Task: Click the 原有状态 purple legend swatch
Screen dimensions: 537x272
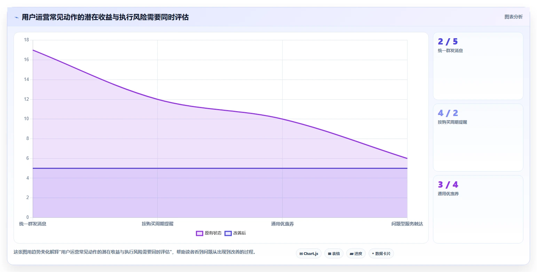Action: coord(199,233)
